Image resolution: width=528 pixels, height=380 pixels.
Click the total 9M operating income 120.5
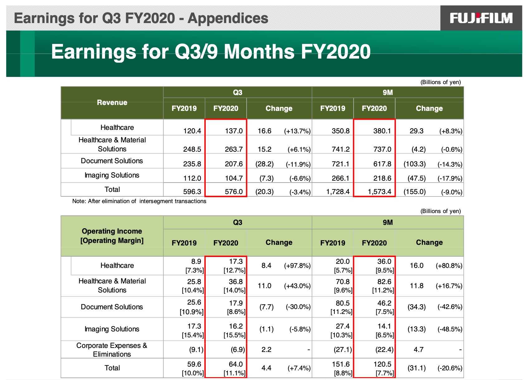[382, 364]
